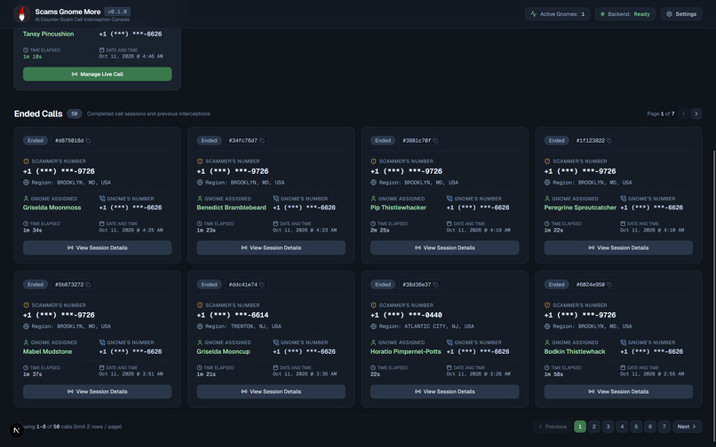Click the calendar icon on Bodkin Thistlewhack card

pos(623,368)
